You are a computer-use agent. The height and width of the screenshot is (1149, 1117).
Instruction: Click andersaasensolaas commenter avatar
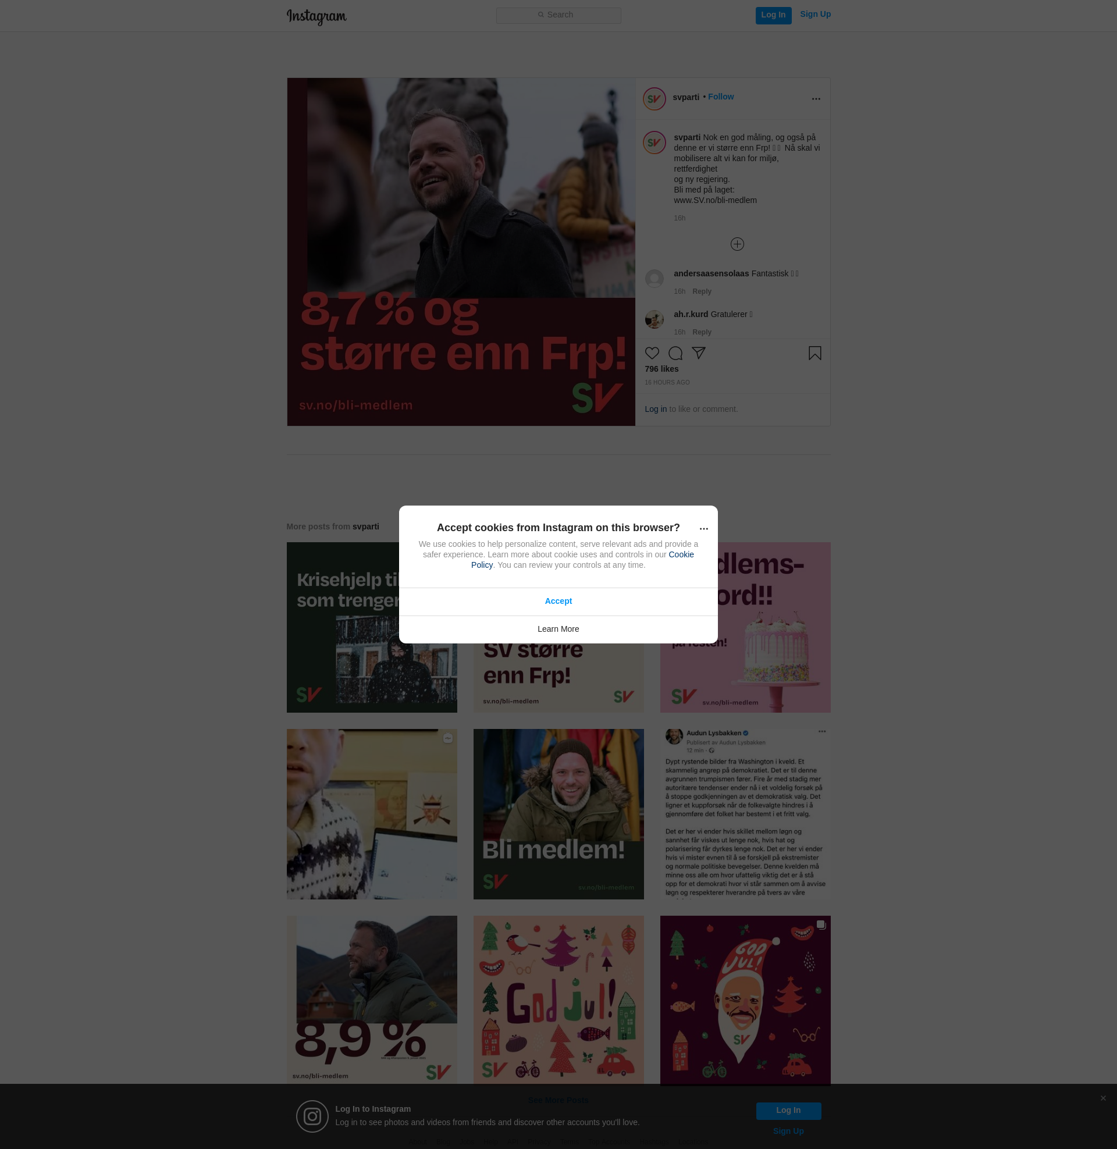click(654, 278)
